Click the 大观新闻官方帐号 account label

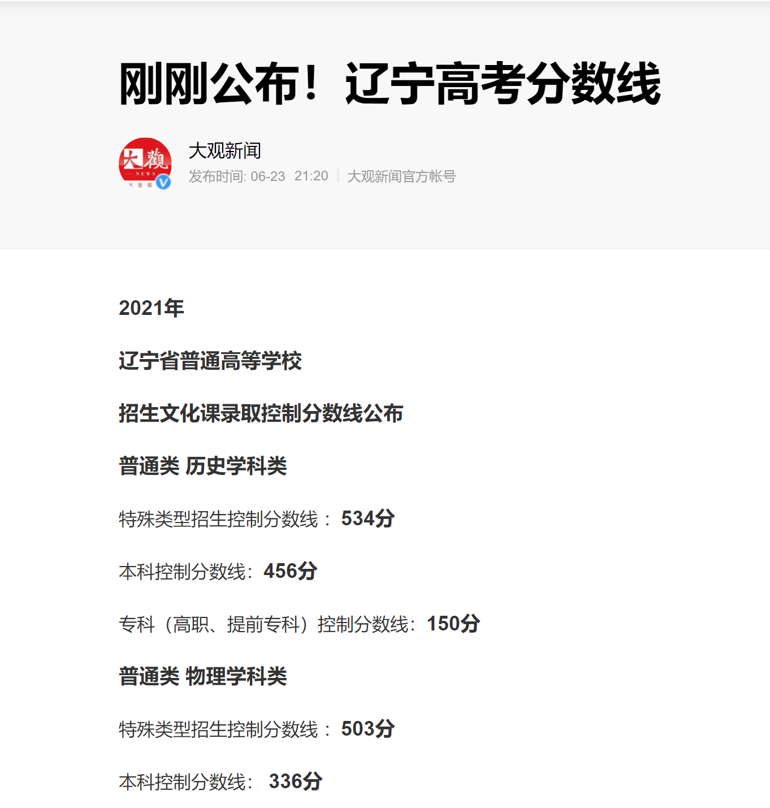click(403, 177)
